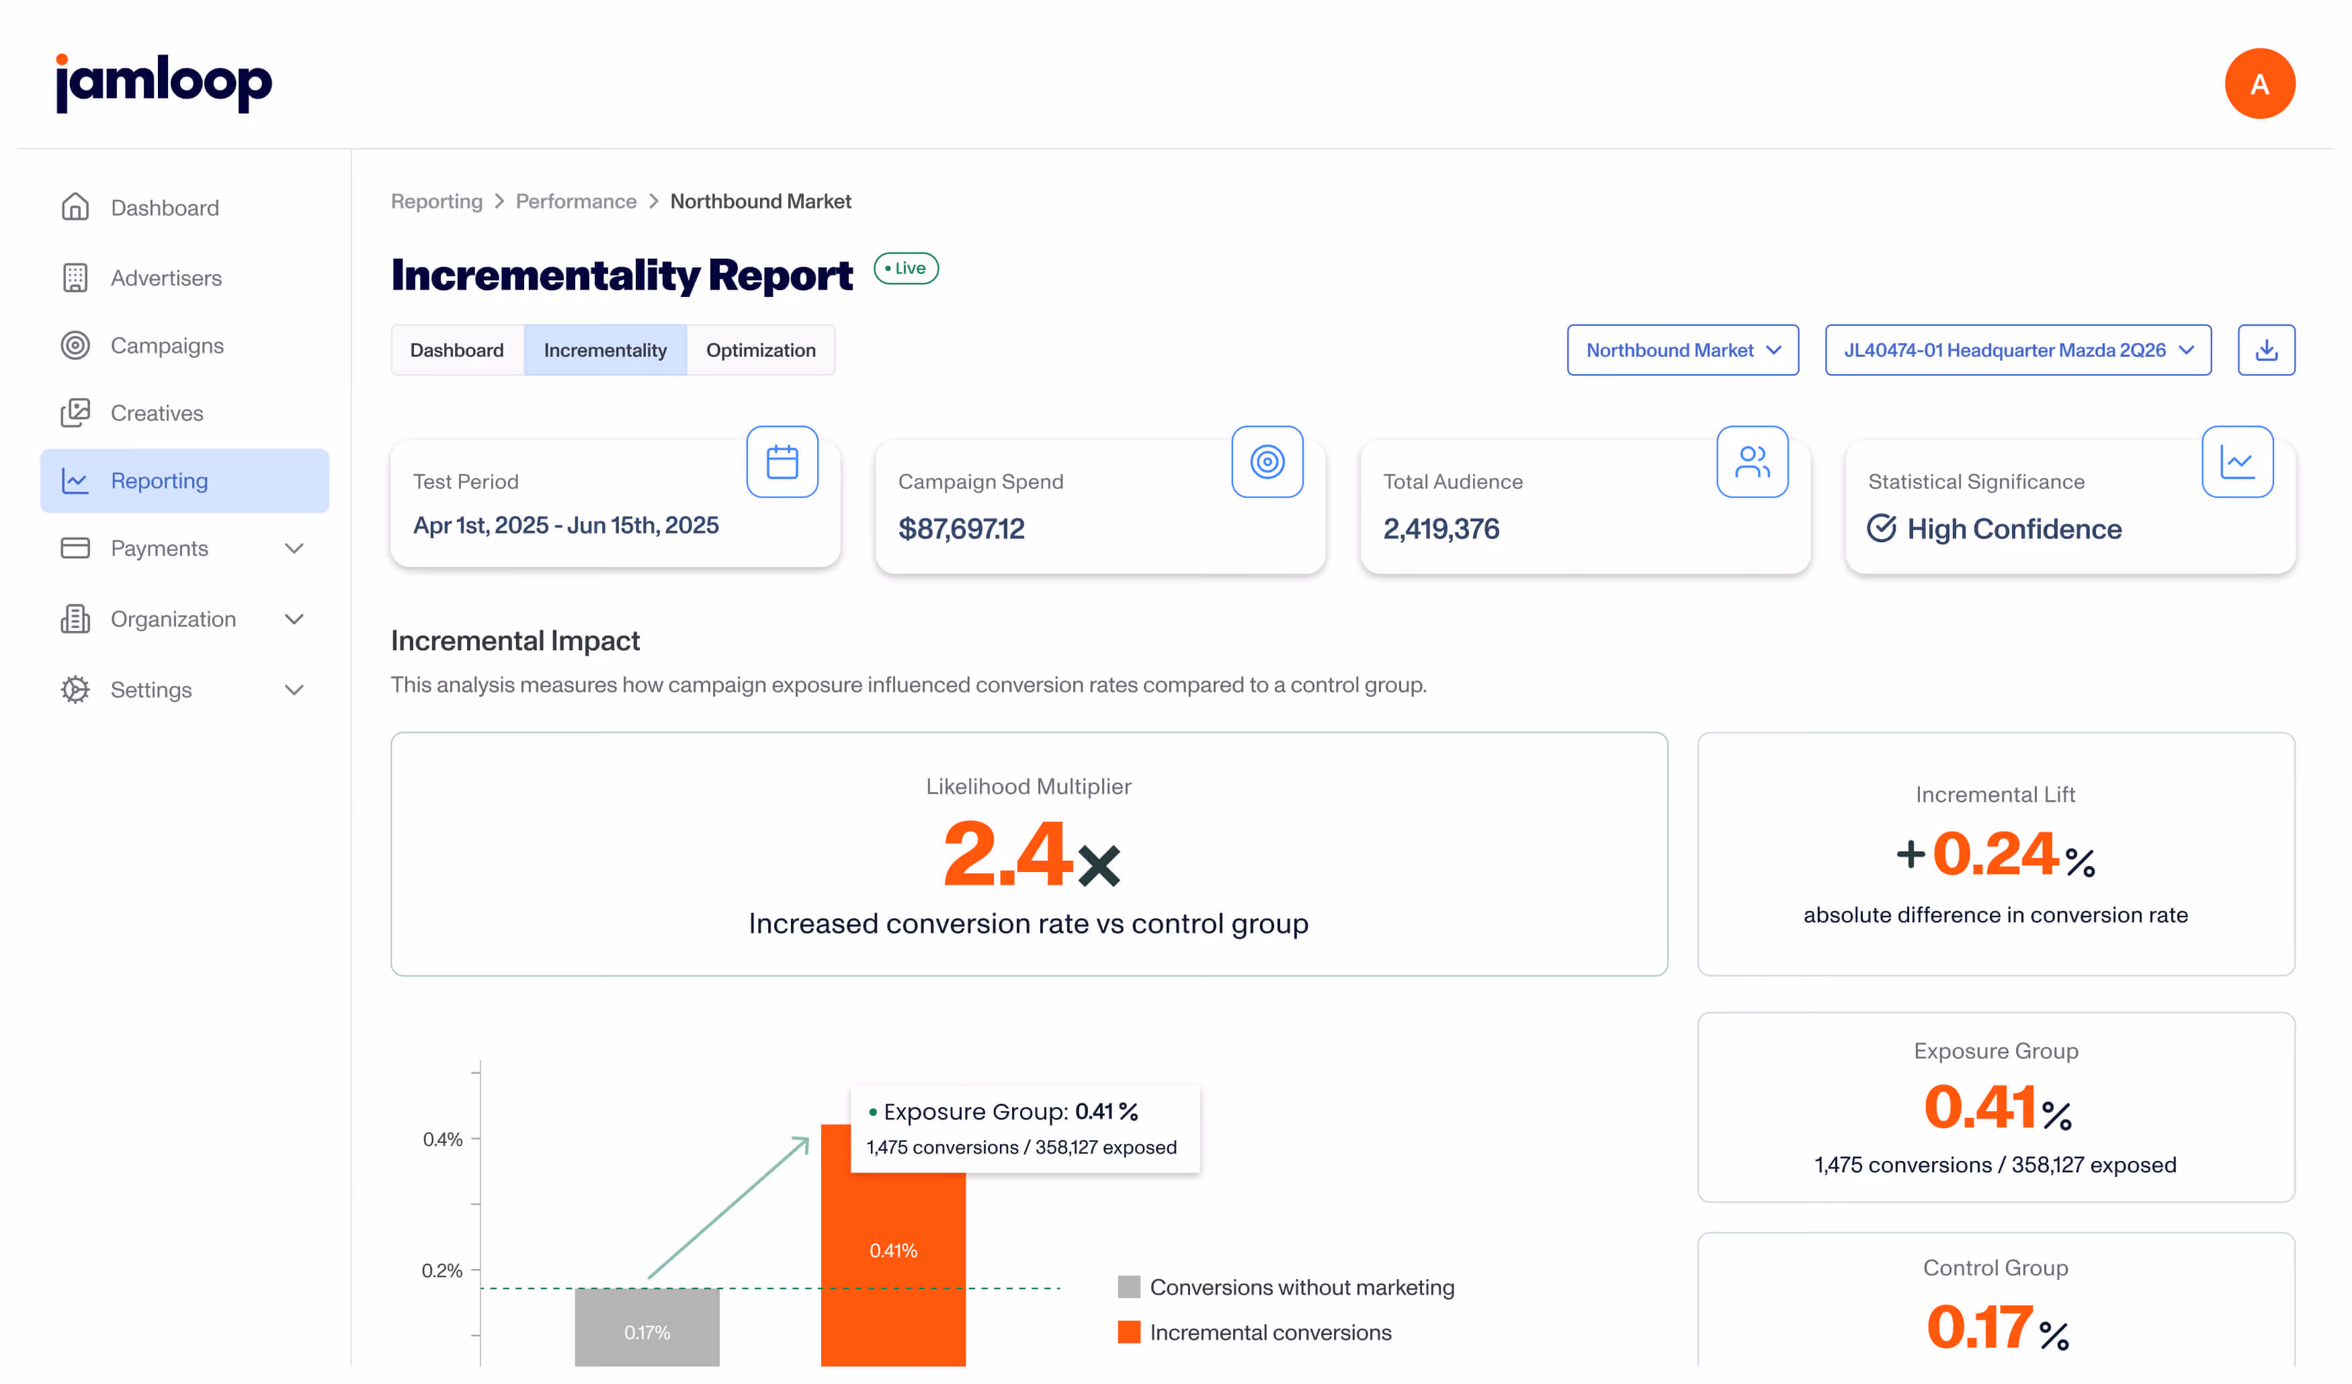Expand the Settings sidebar section chevron
This screenshot has width=2352, height=1384.
(294, 691)
